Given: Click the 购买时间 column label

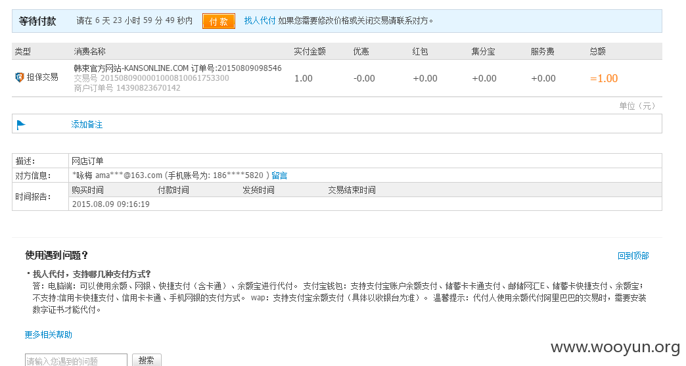Looking at the screenshot, I should (88, 190).
